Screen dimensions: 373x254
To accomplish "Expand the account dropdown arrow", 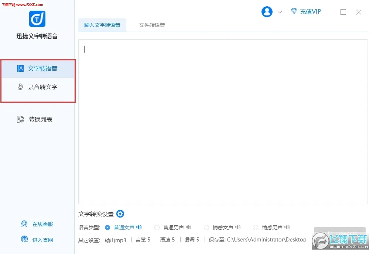I will point(280,12).
